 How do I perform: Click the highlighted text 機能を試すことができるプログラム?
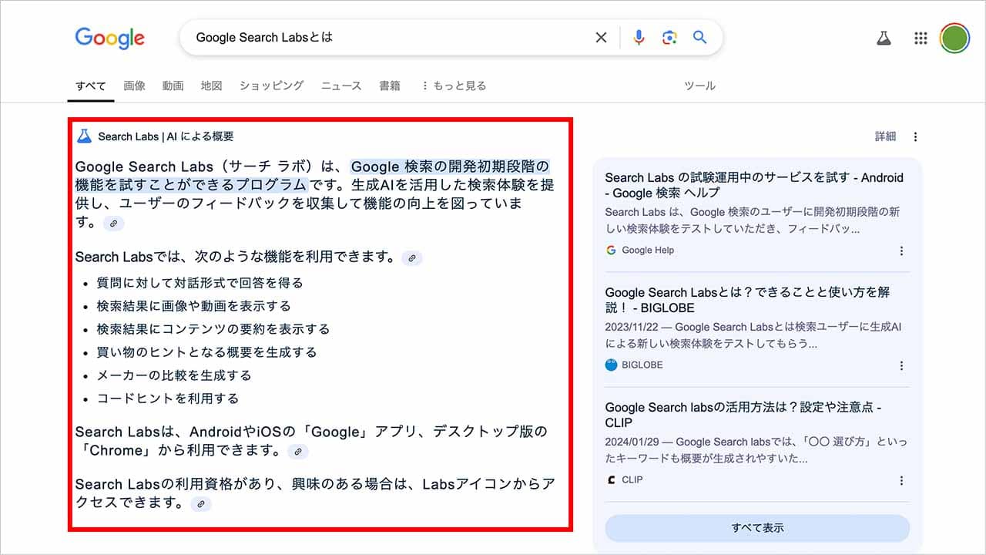pyautogui.click(x=191, y=185)
